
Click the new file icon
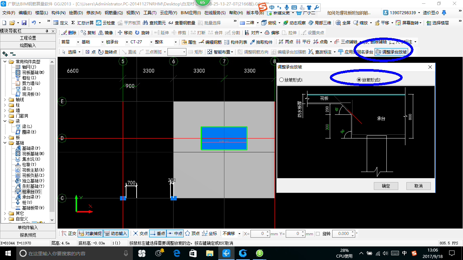click(x=4, y=23)
